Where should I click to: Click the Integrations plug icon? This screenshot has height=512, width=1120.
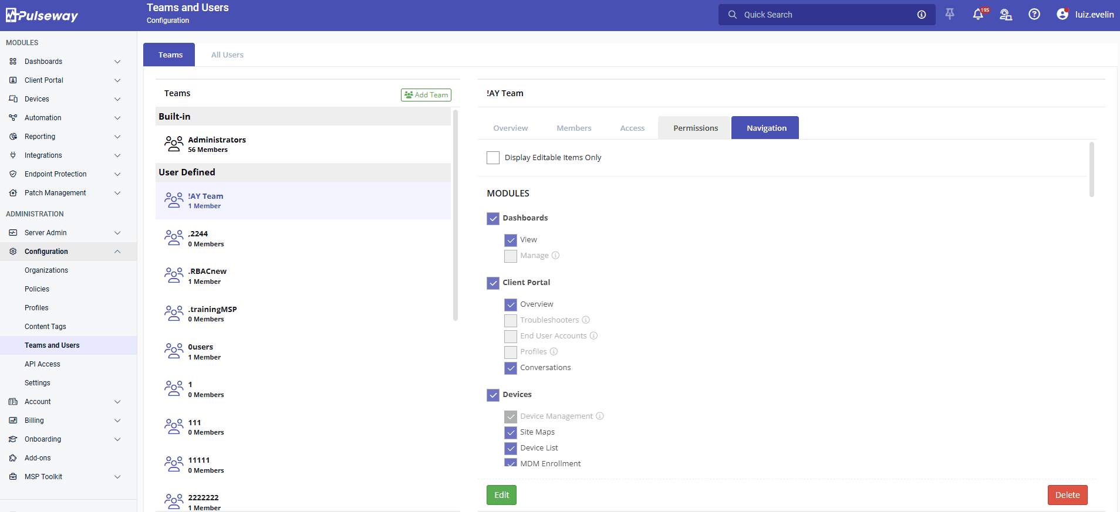tap(13, 155)
